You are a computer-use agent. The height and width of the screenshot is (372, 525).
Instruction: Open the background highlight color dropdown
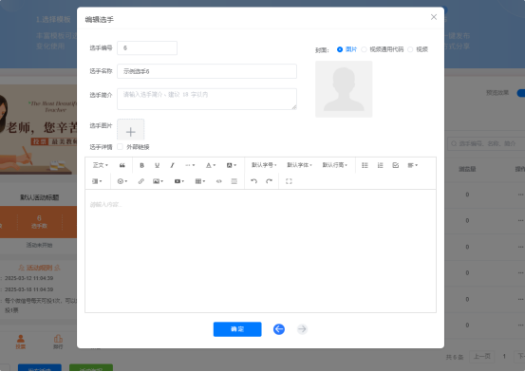point(232,165)
